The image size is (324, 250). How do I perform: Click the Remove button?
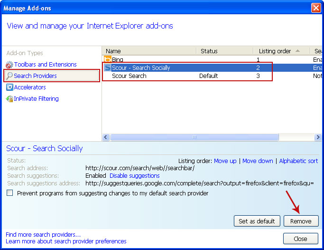tap(301, 221)
